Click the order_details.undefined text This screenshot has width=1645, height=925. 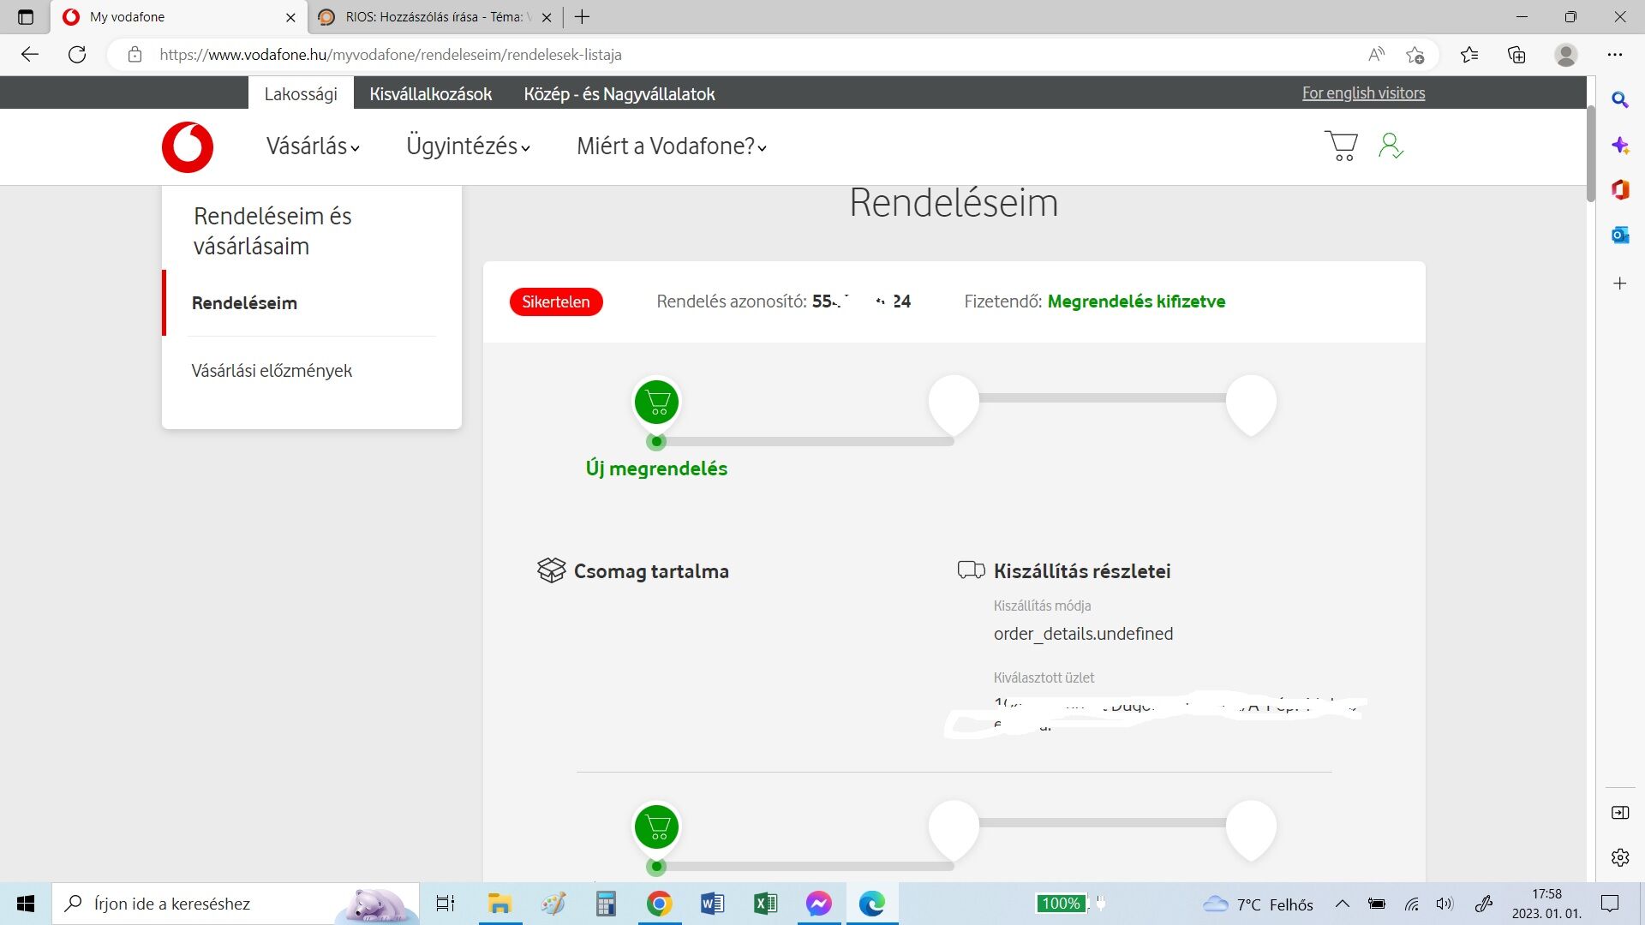pyautogui.click(x=1083, y=634)
